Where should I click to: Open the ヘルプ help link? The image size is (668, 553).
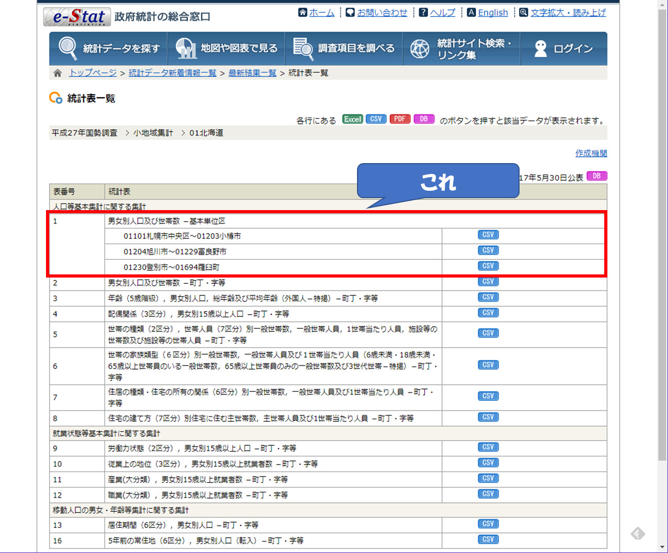point(442,13)
